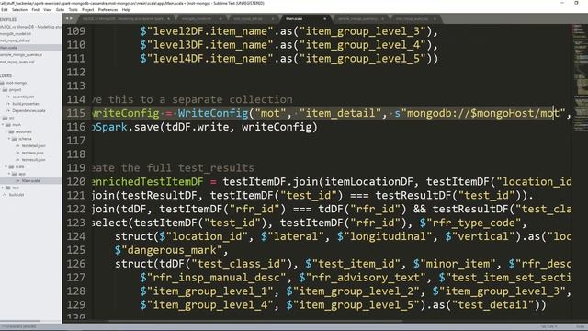Image resolution: width=588 pixels, height=331 pixels.
Task: Close the Main.scala tab
Action: pos(324,18)
